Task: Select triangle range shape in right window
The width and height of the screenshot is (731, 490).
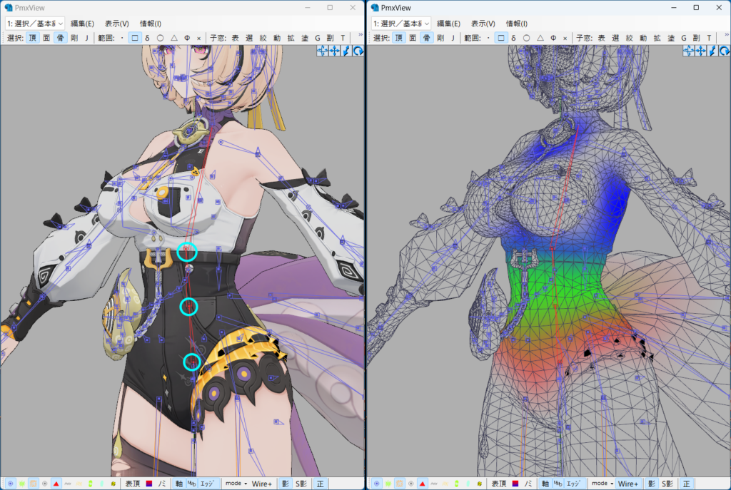Action: (539, 38)
